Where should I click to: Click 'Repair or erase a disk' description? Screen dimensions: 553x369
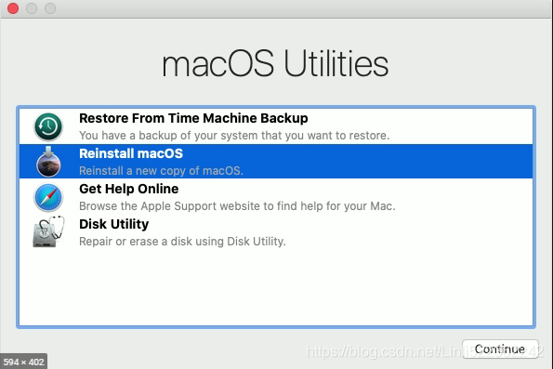coord(182,242)
